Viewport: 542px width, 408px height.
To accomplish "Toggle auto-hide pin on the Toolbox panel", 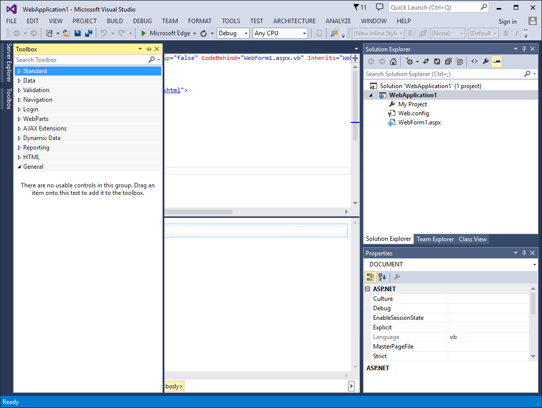I will point(149,49).
